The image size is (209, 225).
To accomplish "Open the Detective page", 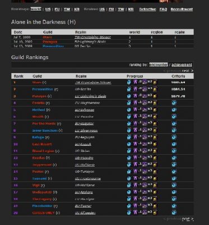I will coord(147,9).
